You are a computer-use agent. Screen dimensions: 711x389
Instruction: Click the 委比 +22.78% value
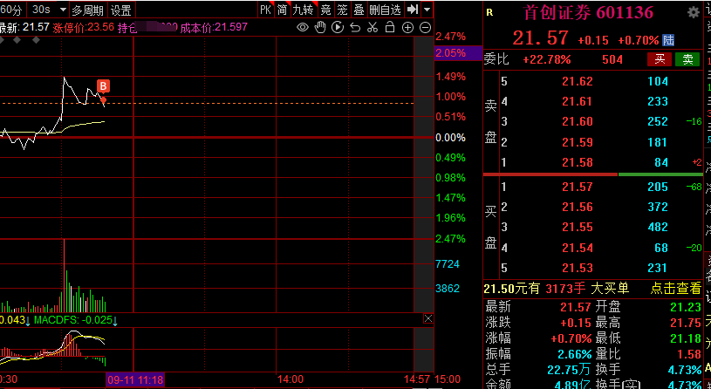coord(546,59)
